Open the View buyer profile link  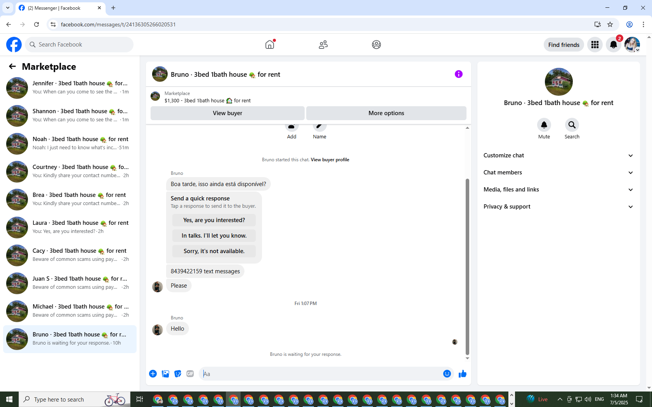click(x=330, y=160)
